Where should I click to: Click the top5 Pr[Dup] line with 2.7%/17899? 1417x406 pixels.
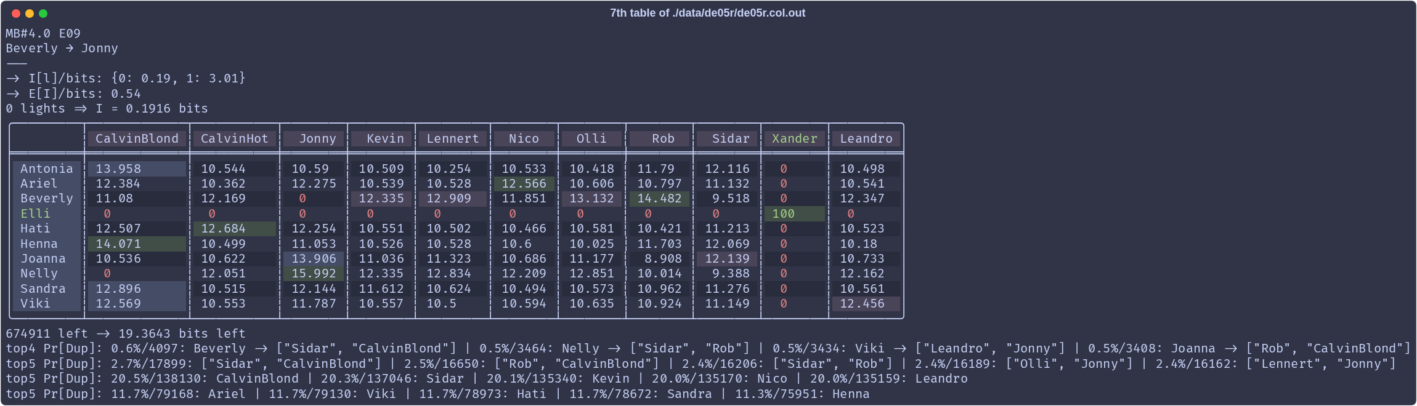700,364
